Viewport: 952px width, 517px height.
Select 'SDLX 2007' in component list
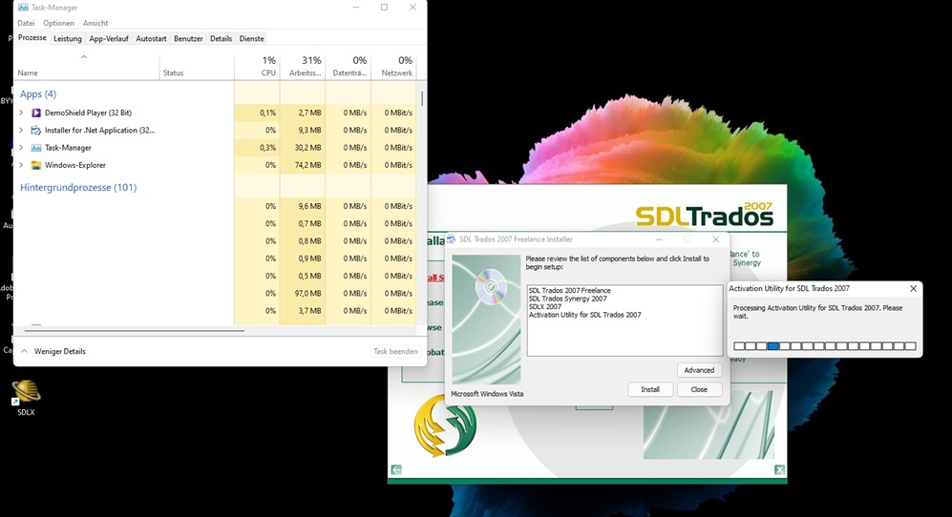coord(544,306)
